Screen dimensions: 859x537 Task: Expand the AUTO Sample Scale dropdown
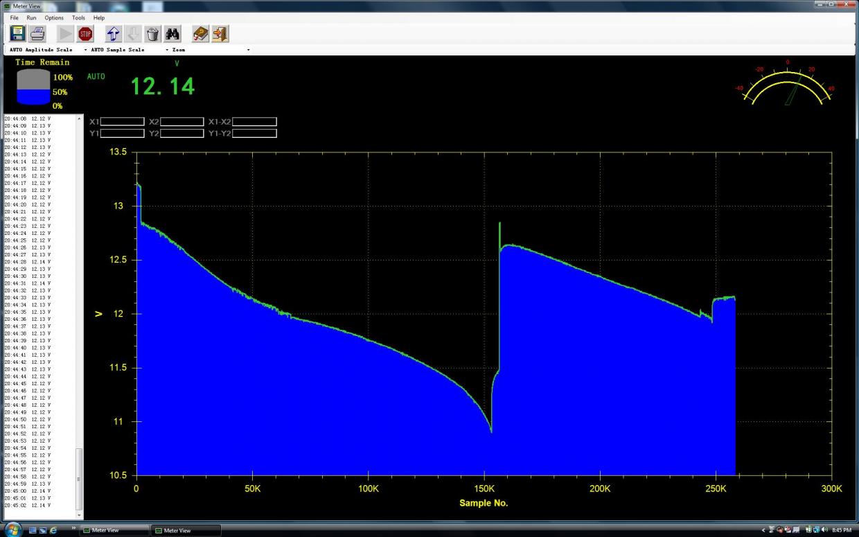click(167, 50)
